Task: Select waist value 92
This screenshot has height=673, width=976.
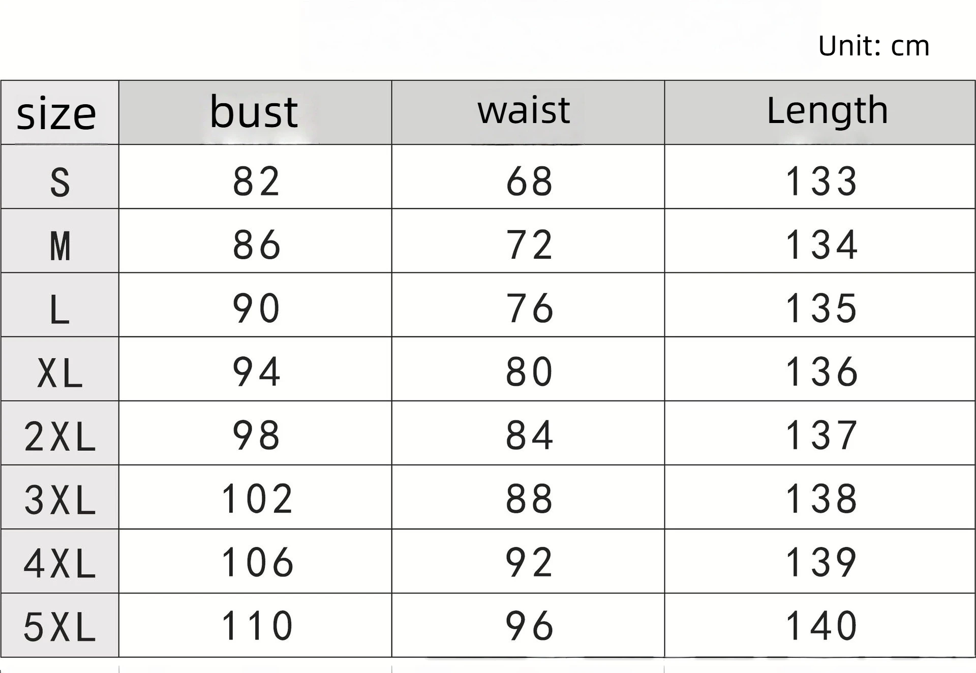Action: (x=529, y=562)
